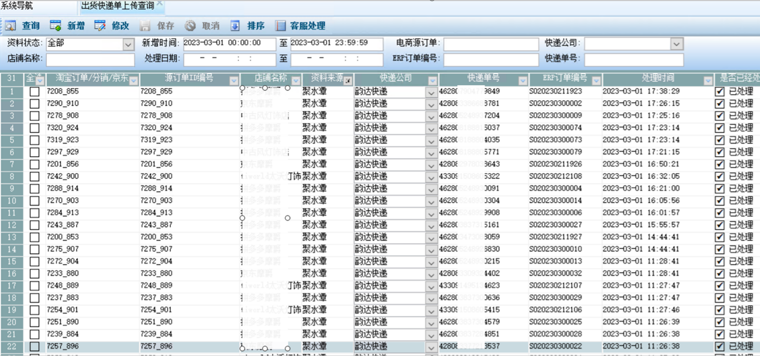Open the 资料状态 dropdown
This screenshot has height=356, width=760.
[128, 44]
